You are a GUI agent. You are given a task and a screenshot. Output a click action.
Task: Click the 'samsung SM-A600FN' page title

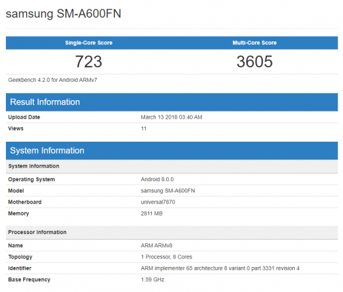click(63, 14)
